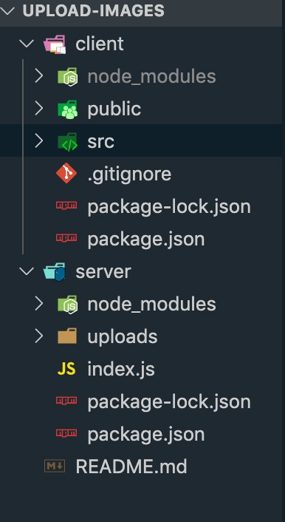Expand the public folder arrow

tap(39, 109)
